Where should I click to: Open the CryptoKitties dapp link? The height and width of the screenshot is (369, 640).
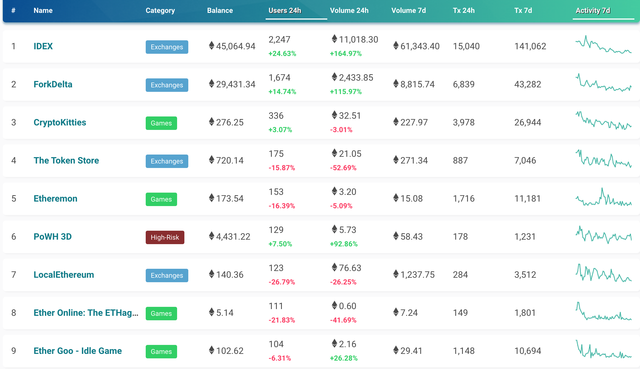(x=60, y=122)
